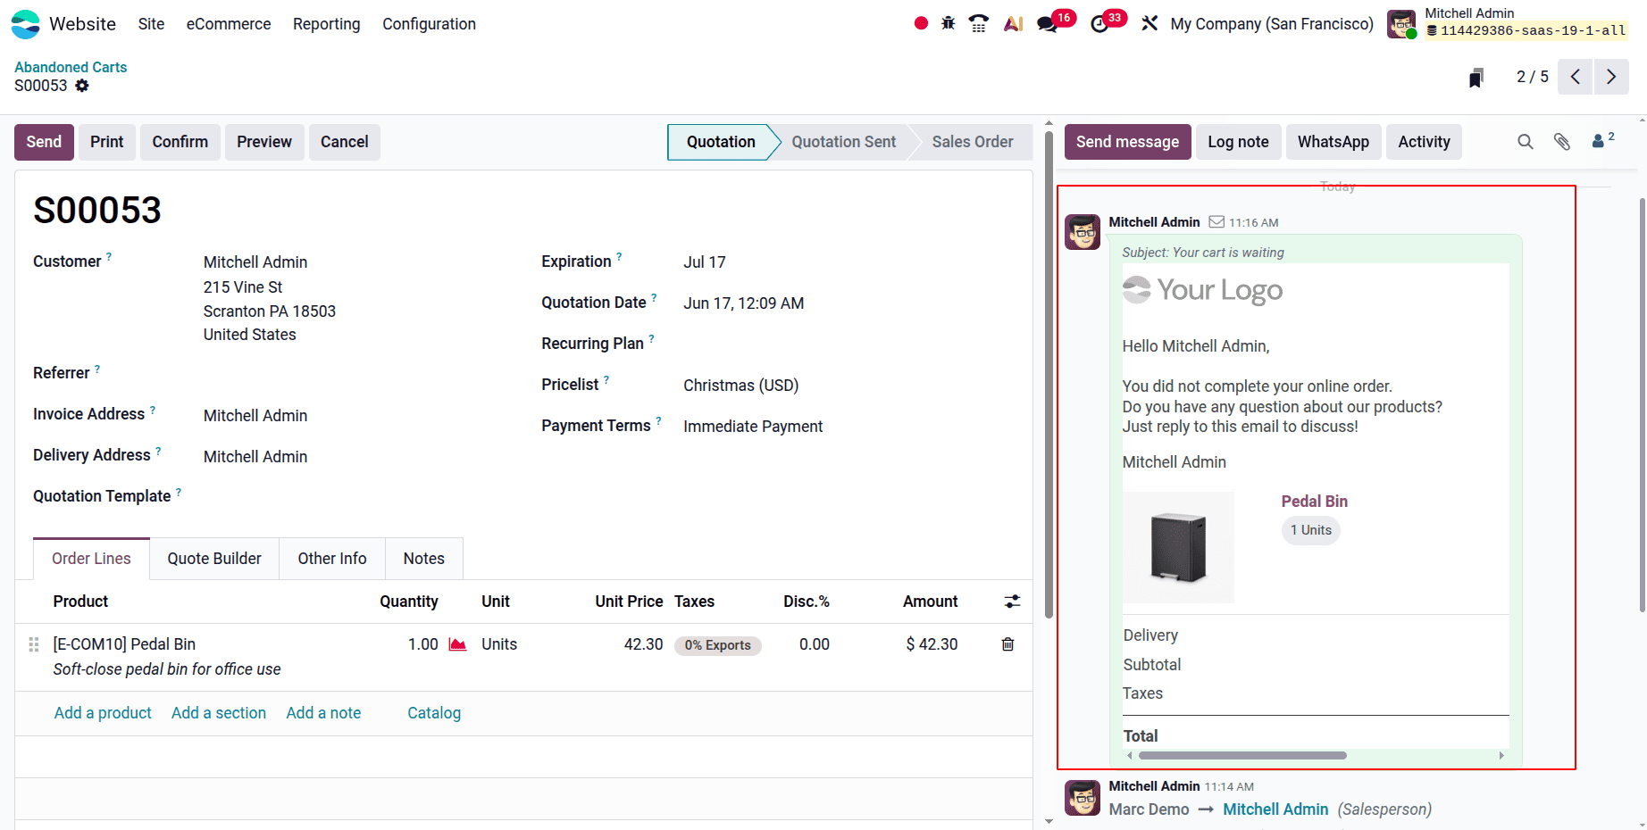Go to next record arrow
The width and height of the screenshot is (1647, 830).
(1611, 77)
